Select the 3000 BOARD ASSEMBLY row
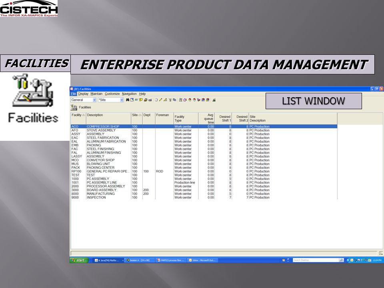This screenshot has width=384, height=288. tap(204, 190)
